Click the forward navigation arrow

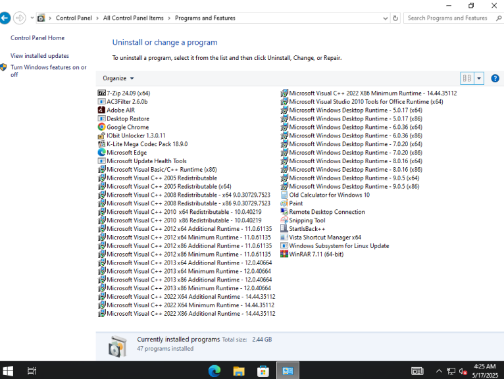(x=20, y=18)
